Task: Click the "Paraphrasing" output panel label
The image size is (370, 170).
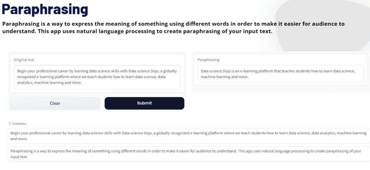Action: (x=208, y=60)
